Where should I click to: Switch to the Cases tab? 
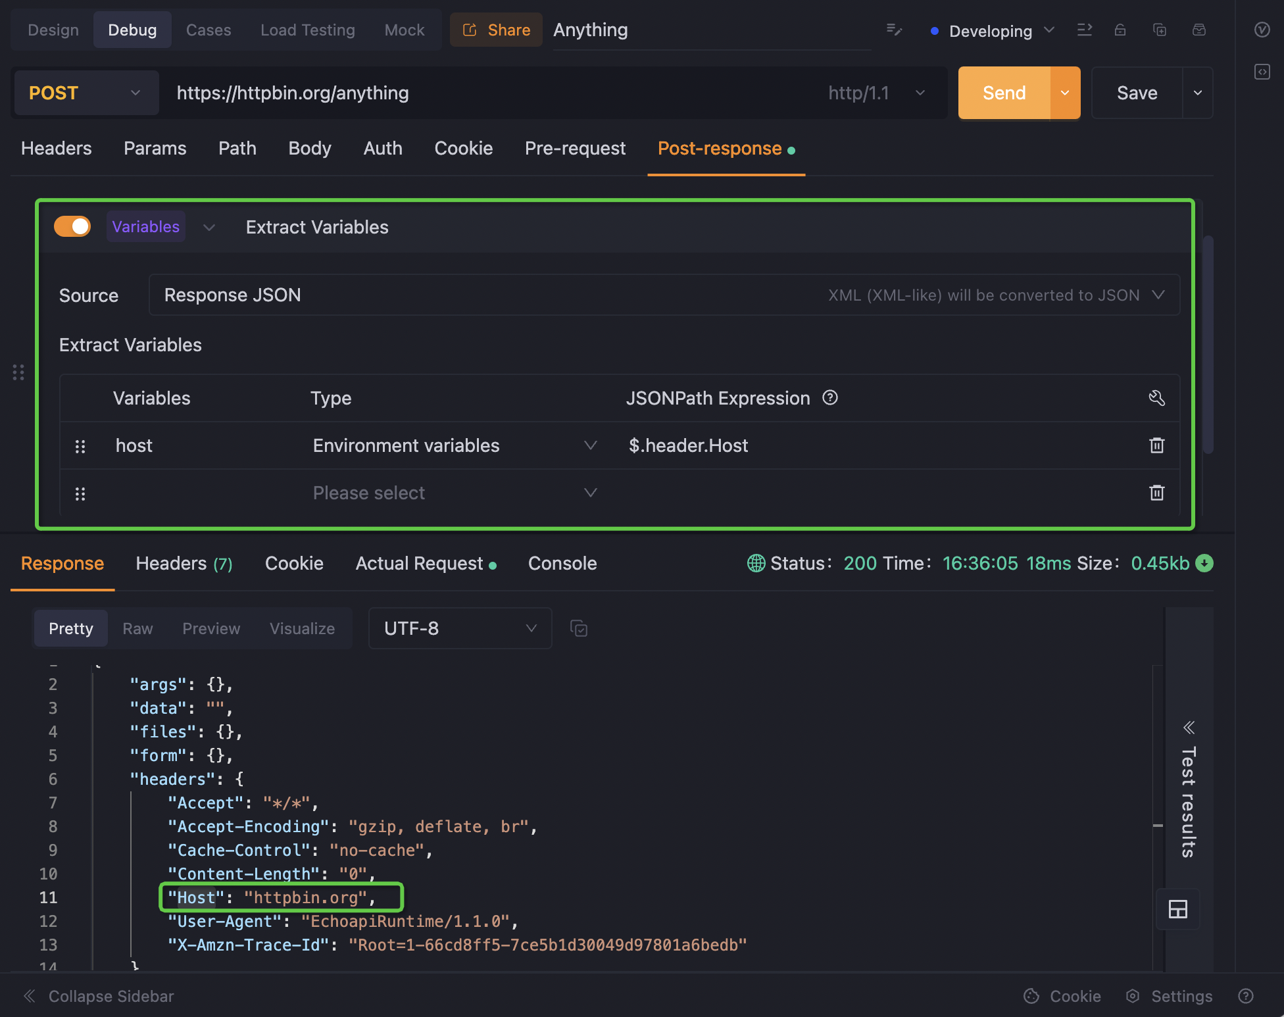coord(209,30)
